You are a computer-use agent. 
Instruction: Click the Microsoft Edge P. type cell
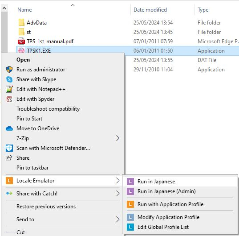click(218, 41)
